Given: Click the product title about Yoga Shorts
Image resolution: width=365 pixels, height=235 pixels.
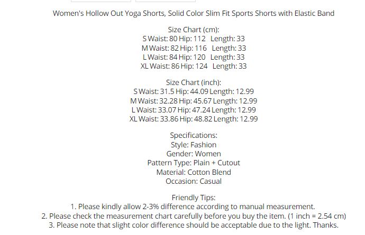Looking at the screenshot, I should pyautogui.click(x=193, y=13).
